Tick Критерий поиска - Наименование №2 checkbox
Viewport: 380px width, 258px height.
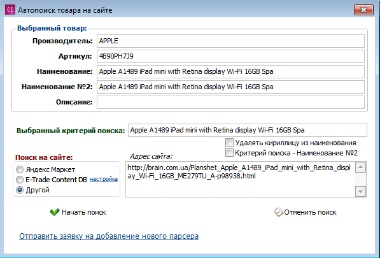[229, 153]
